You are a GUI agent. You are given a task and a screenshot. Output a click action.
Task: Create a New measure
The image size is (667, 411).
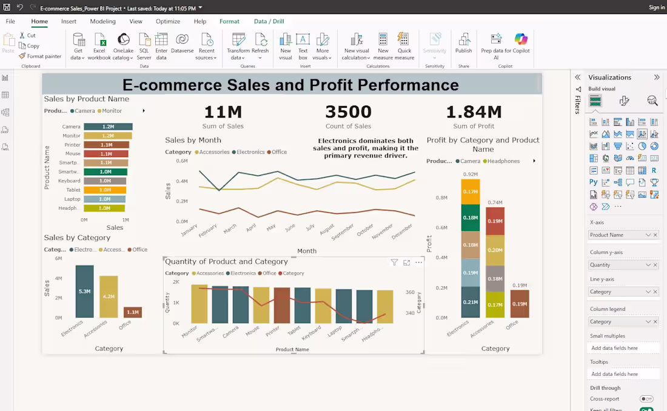383,47
